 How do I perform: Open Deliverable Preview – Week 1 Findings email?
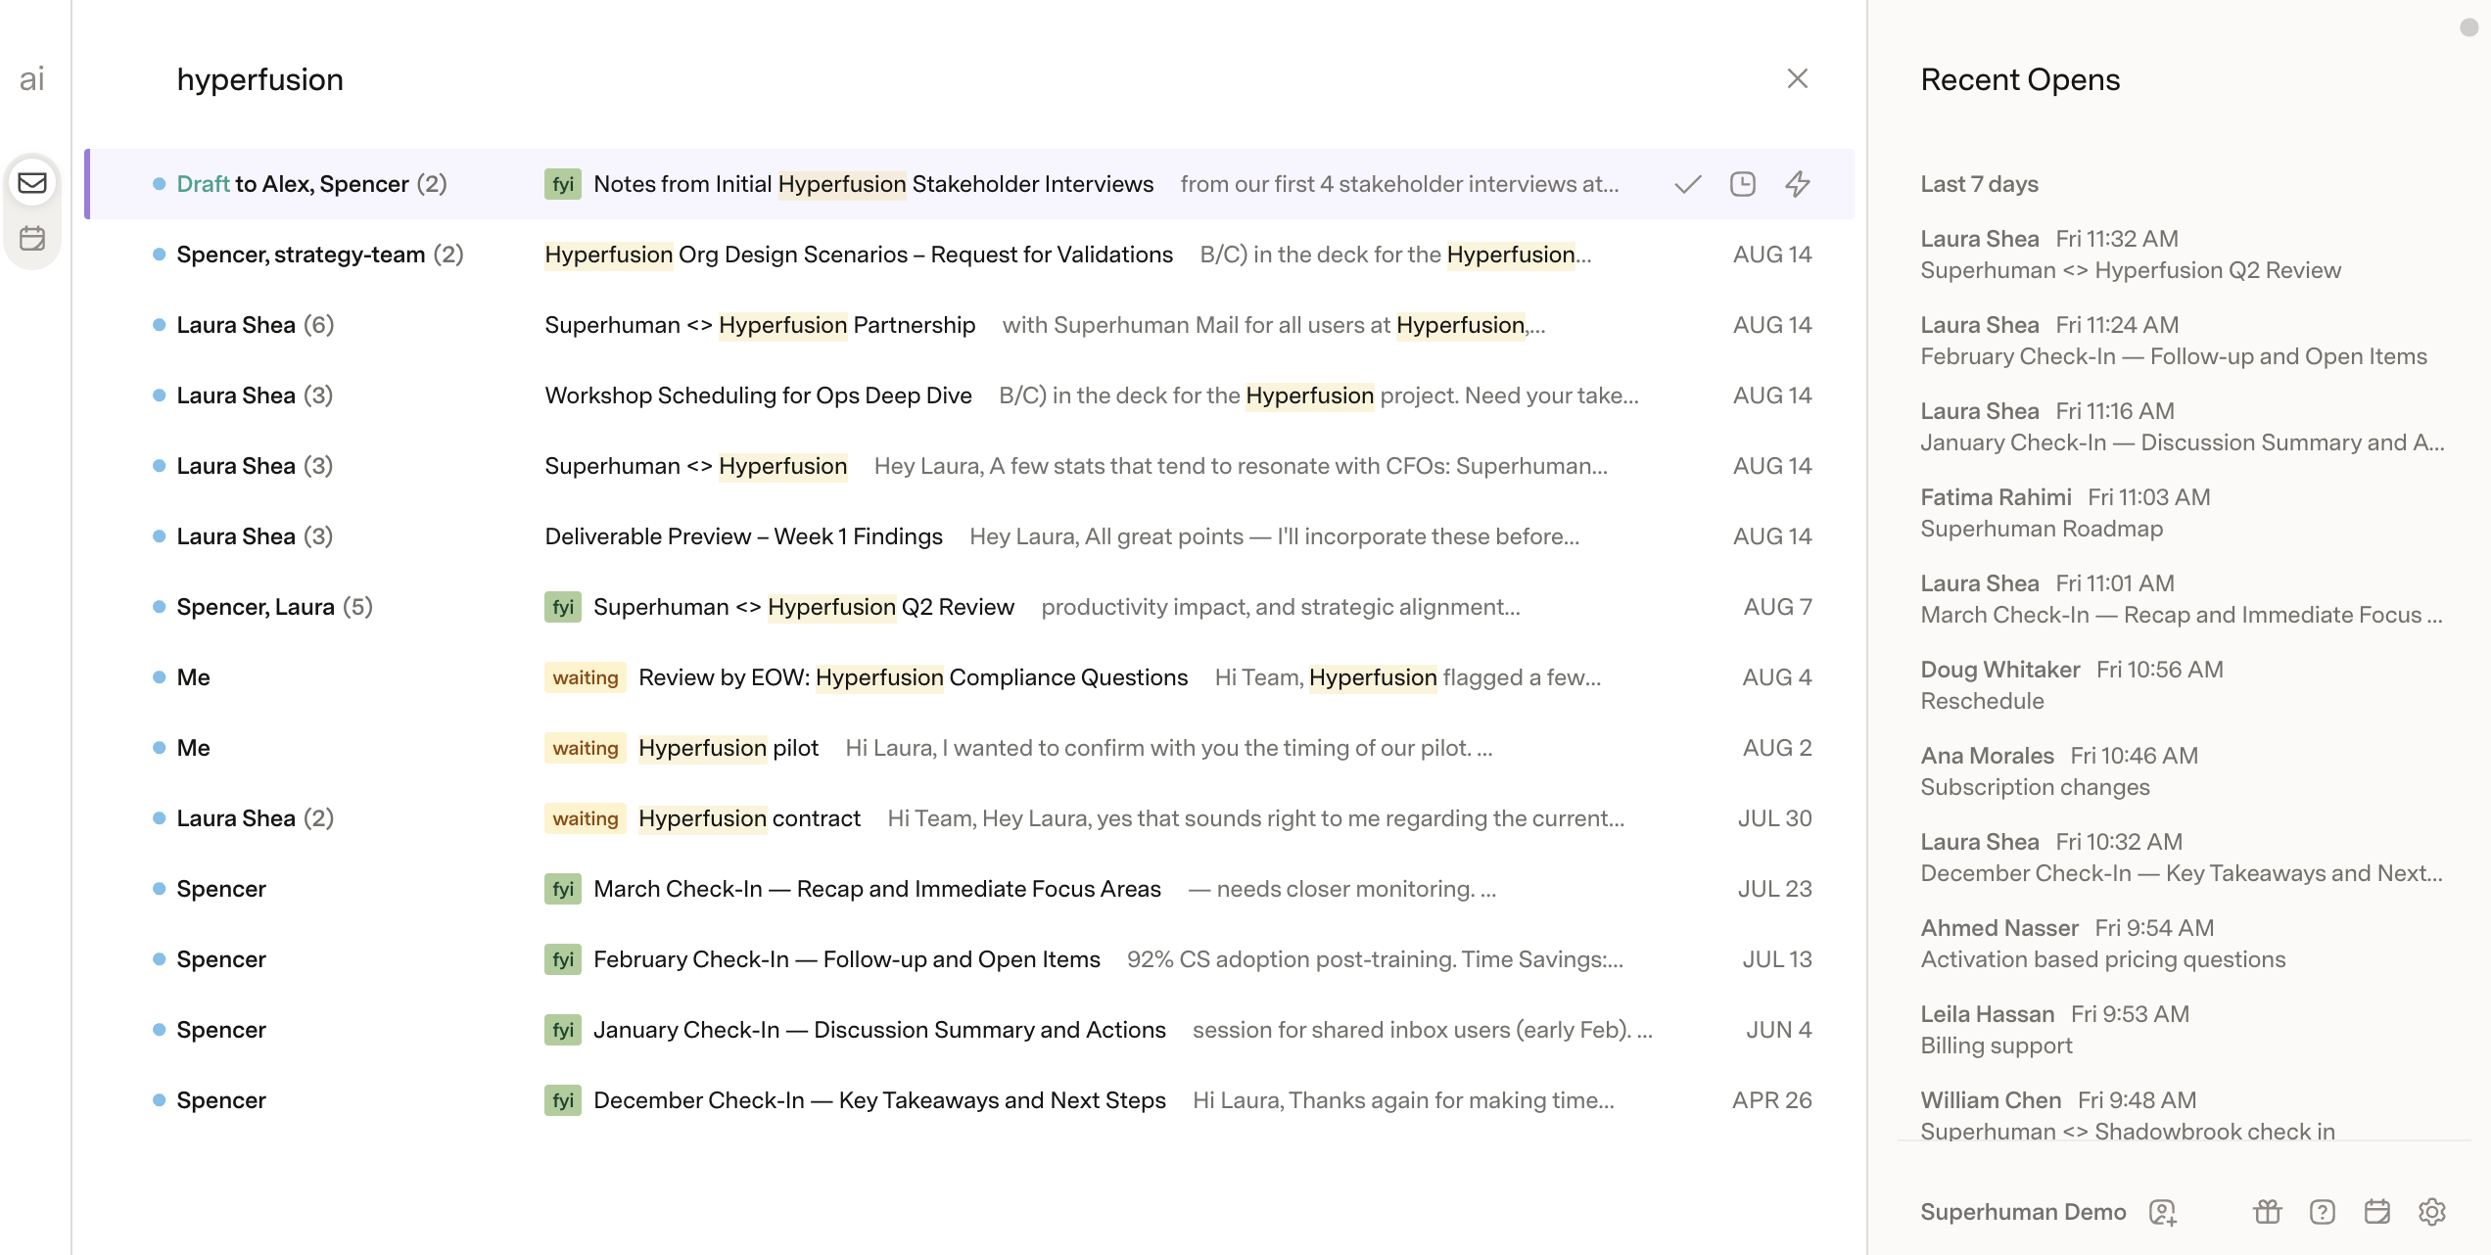coord(969,536)
